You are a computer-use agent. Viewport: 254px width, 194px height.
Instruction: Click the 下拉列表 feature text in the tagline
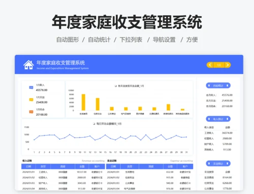tap(131, 40)
